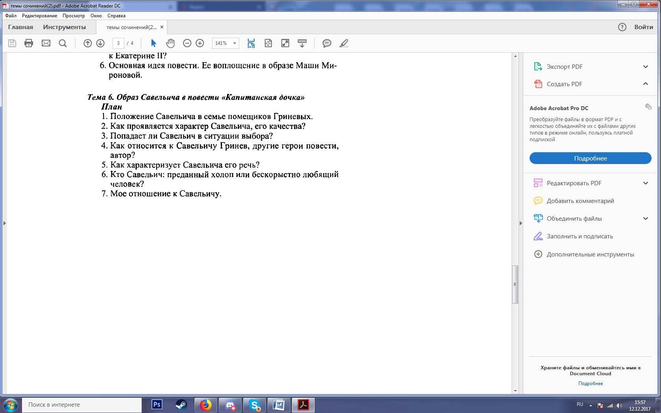Collapse the Создать PDF section chevron
This screenshot has height=413, width=661.
pos(646,84)
